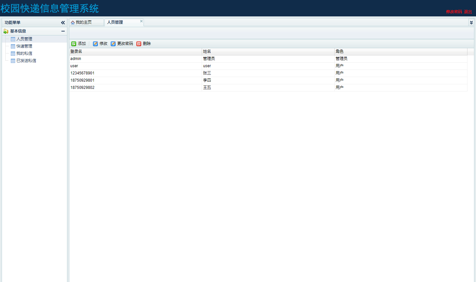Click the 管理员 cell in the 角色 column
Viewport: 476px width, 282px height.
[x=401, y=59]
